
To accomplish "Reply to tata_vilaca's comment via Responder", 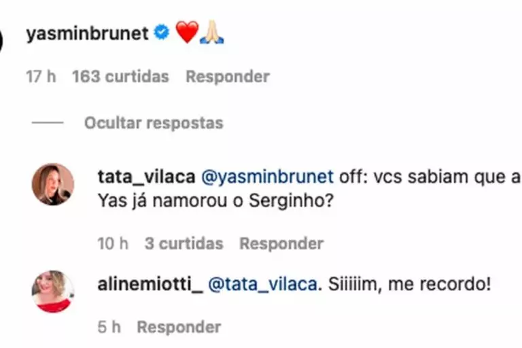I will click(x=281, y=243).
